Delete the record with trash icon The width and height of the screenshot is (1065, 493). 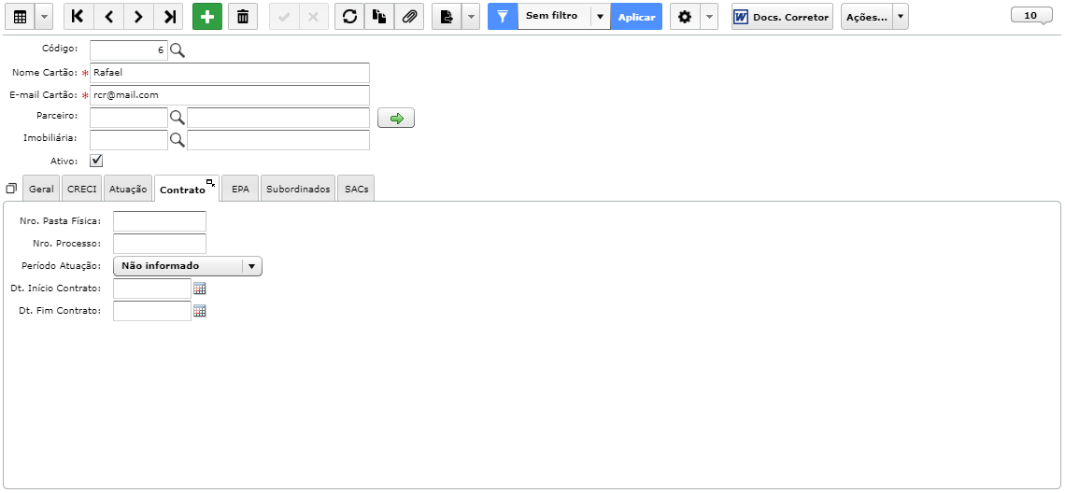[x=243, y=17]
